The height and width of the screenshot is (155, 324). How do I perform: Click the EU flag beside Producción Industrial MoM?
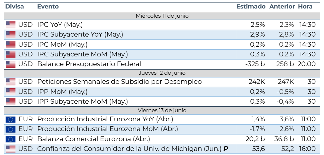click(10, 129)
